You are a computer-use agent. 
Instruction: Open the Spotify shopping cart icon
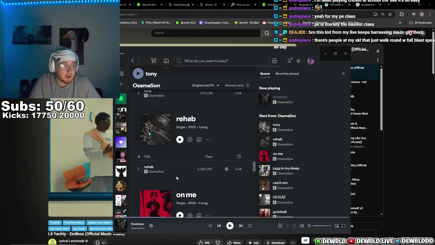[154, 61]
